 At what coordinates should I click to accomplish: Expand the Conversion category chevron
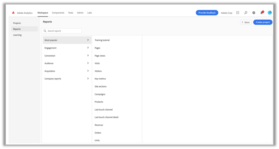pos(88,55)
